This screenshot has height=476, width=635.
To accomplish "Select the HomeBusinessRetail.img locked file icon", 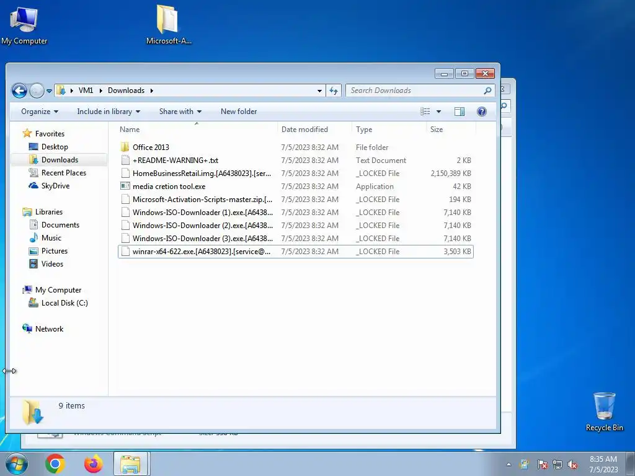I will point(125,174).
